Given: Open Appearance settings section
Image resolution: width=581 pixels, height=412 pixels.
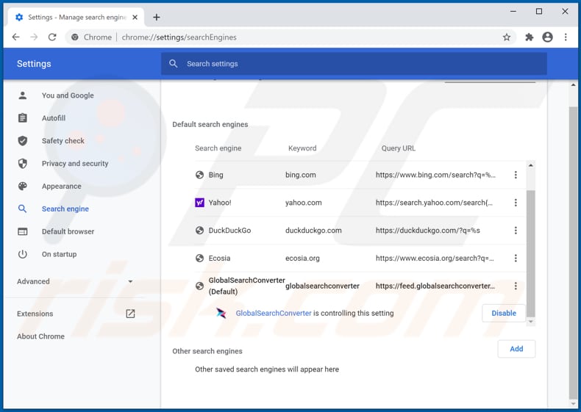Looking at the screenshot, I should click(x=61, y=187).
